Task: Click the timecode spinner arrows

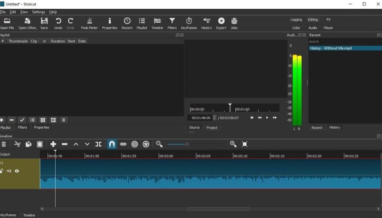Action: coord(214,118)
